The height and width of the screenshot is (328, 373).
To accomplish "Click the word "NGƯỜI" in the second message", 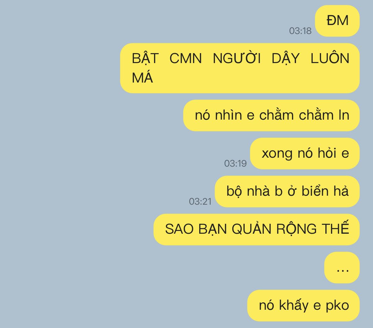I will (237, 58).
